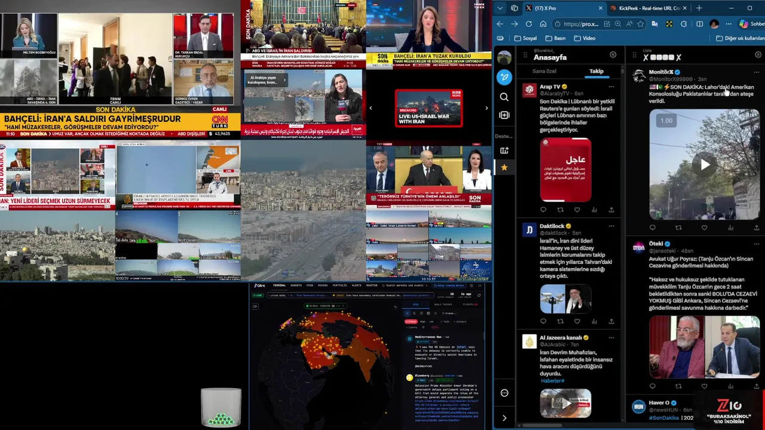Open Anasayfa column settings gear
The width and height of the screenshot is (765, 430).
pyautogui.click(x=613, y=55)
